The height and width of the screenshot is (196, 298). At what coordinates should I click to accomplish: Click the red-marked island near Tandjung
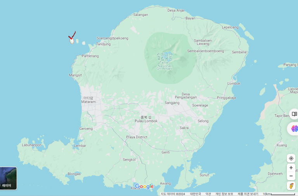(x=72, y=40)
